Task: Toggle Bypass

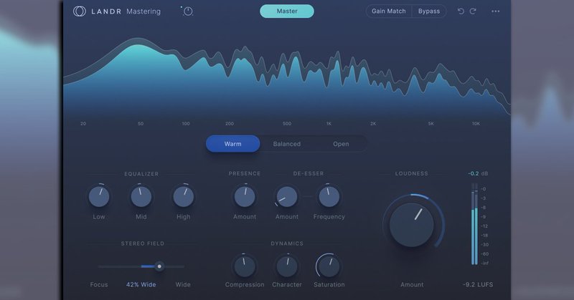Action: (x=429, y=11)
